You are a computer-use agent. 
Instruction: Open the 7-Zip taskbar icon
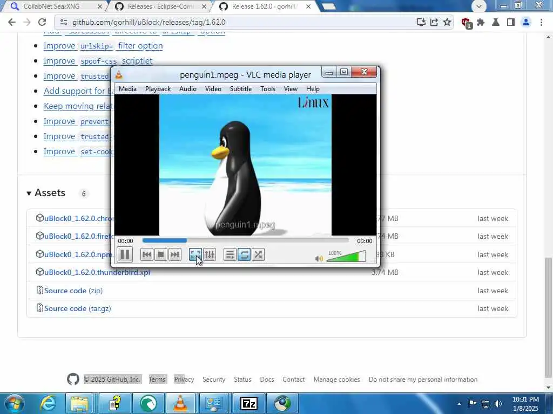248,403
